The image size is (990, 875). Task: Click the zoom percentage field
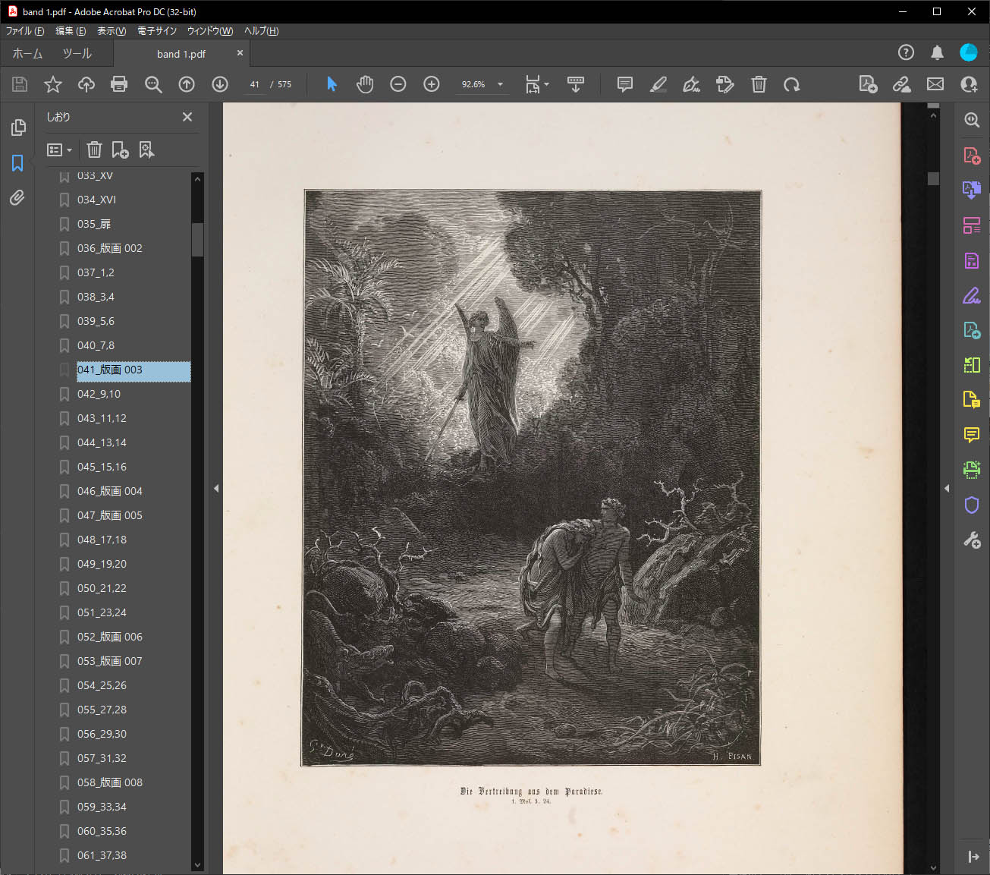pyautogui.click(x=473, y=84)
